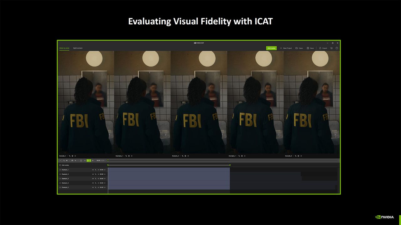
Task: Open the Example_5 pane media dropdown
Action: [293, 156]
